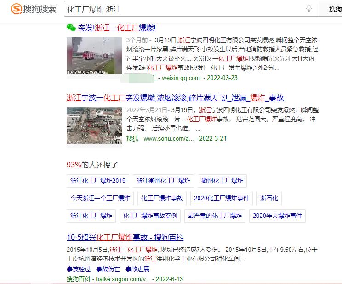Click the 搜狗 search button
This screenshot has width=342, height=284.
click(331, 9)
